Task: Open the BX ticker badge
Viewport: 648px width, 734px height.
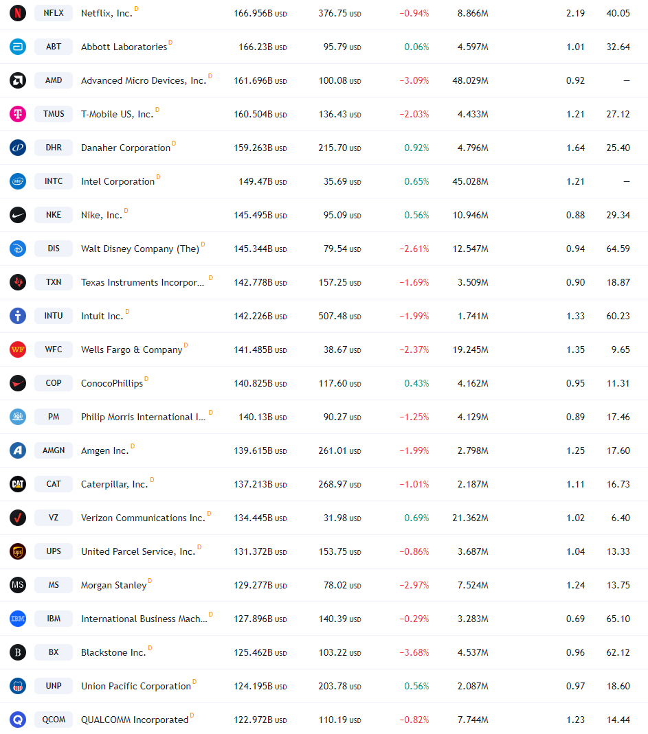Action: (54, 652)
